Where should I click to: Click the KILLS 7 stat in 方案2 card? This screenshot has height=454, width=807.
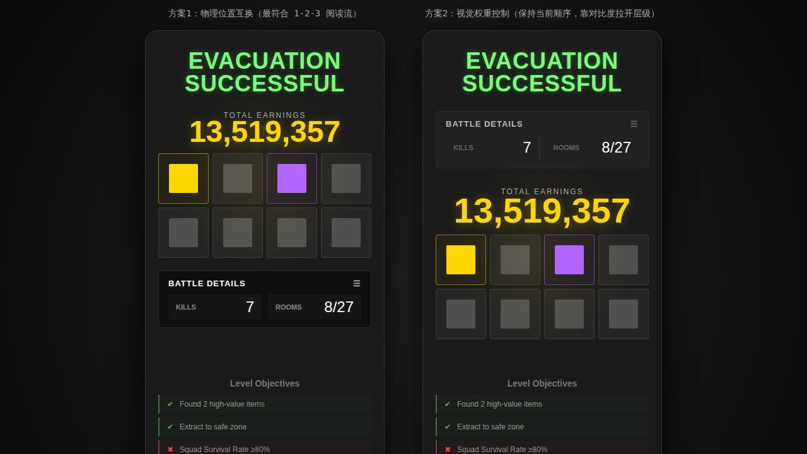coord(492,148)
